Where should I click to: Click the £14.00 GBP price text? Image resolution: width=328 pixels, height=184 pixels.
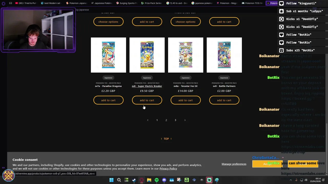click(x=186, y=91)
